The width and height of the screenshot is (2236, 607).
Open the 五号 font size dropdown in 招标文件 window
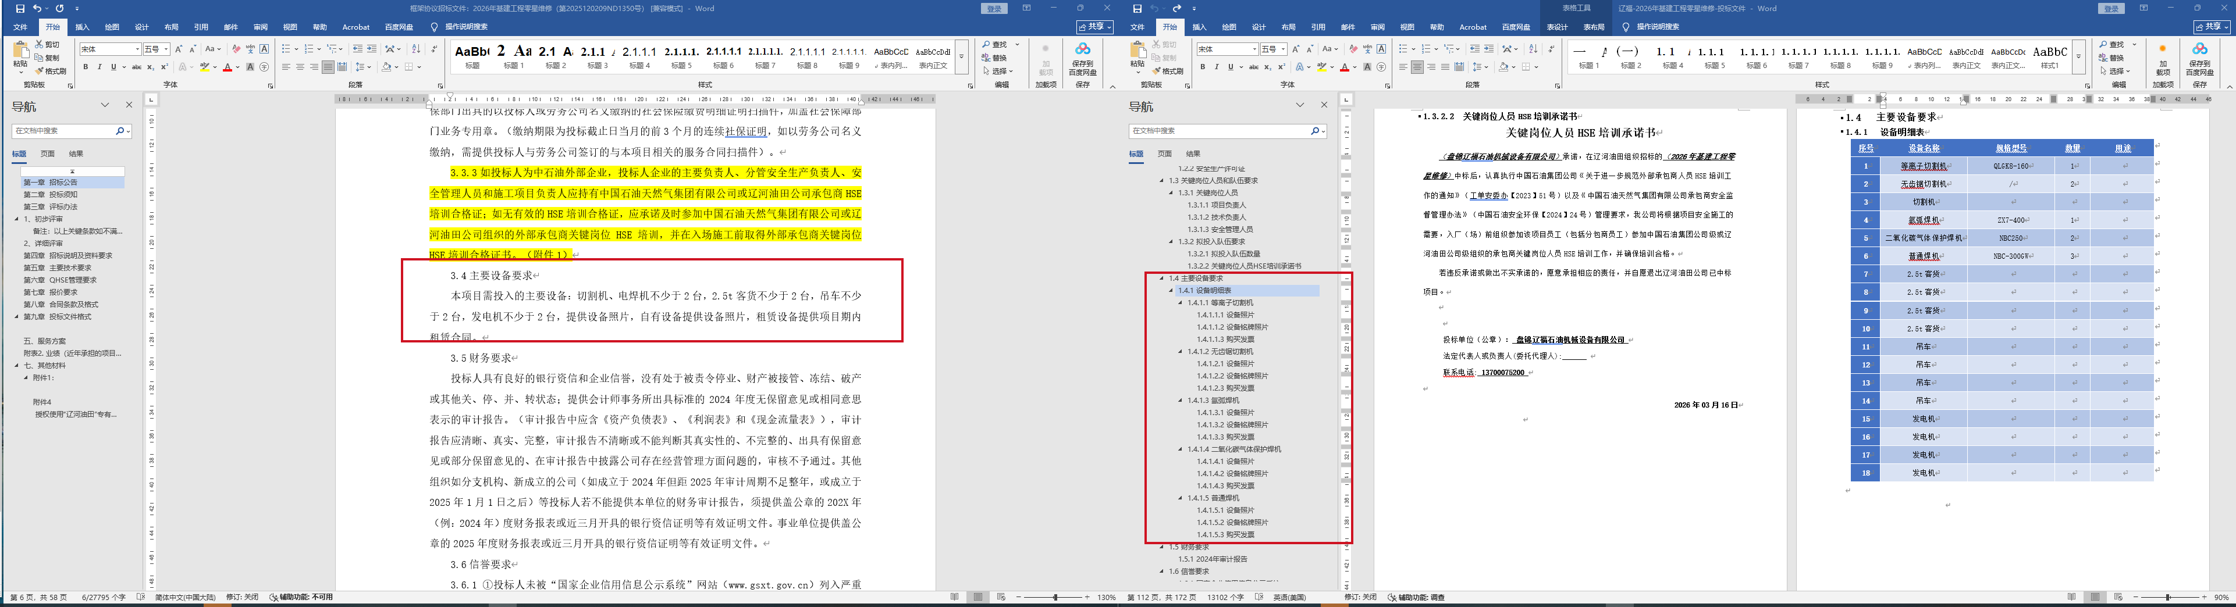coord(166,49)
